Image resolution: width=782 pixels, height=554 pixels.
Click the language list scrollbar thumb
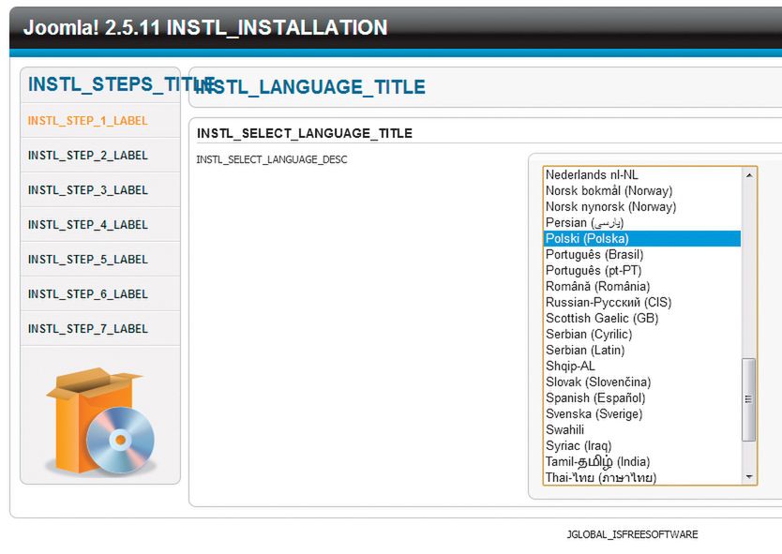[748, 399]
